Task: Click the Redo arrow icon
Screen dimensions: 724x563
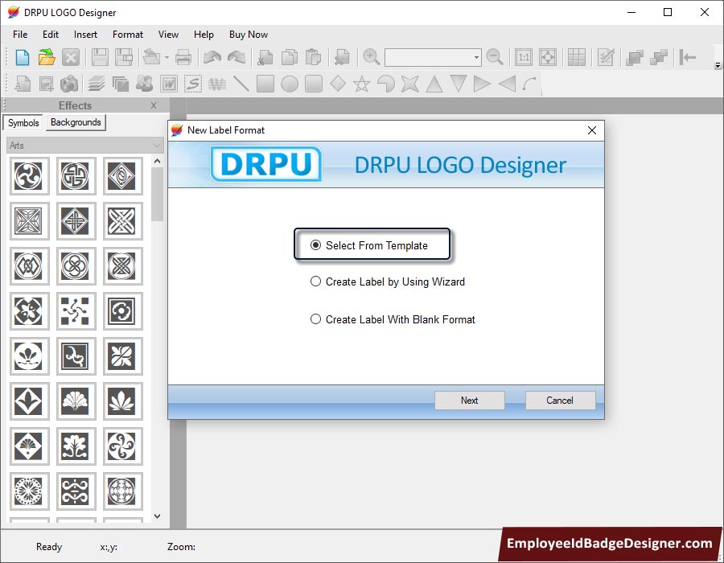Action: coord(237,58)
